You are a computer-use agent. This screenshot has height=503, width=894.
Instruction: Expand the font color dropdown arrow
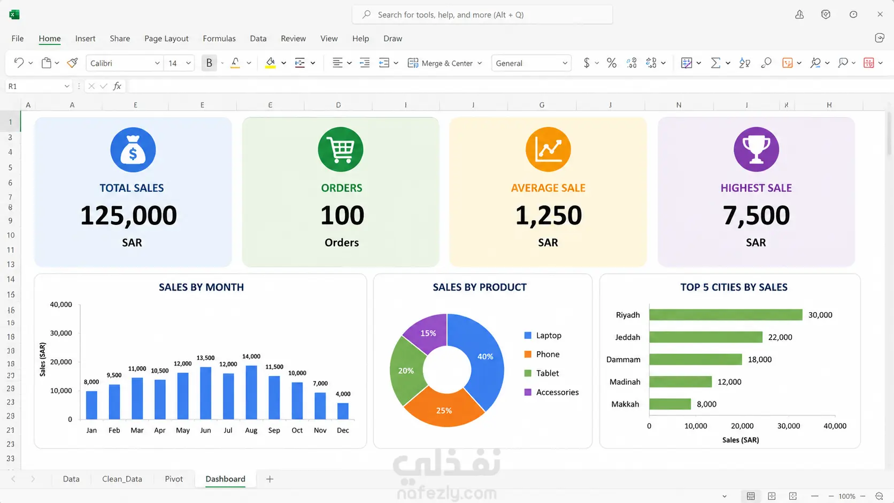pos(249,63)
